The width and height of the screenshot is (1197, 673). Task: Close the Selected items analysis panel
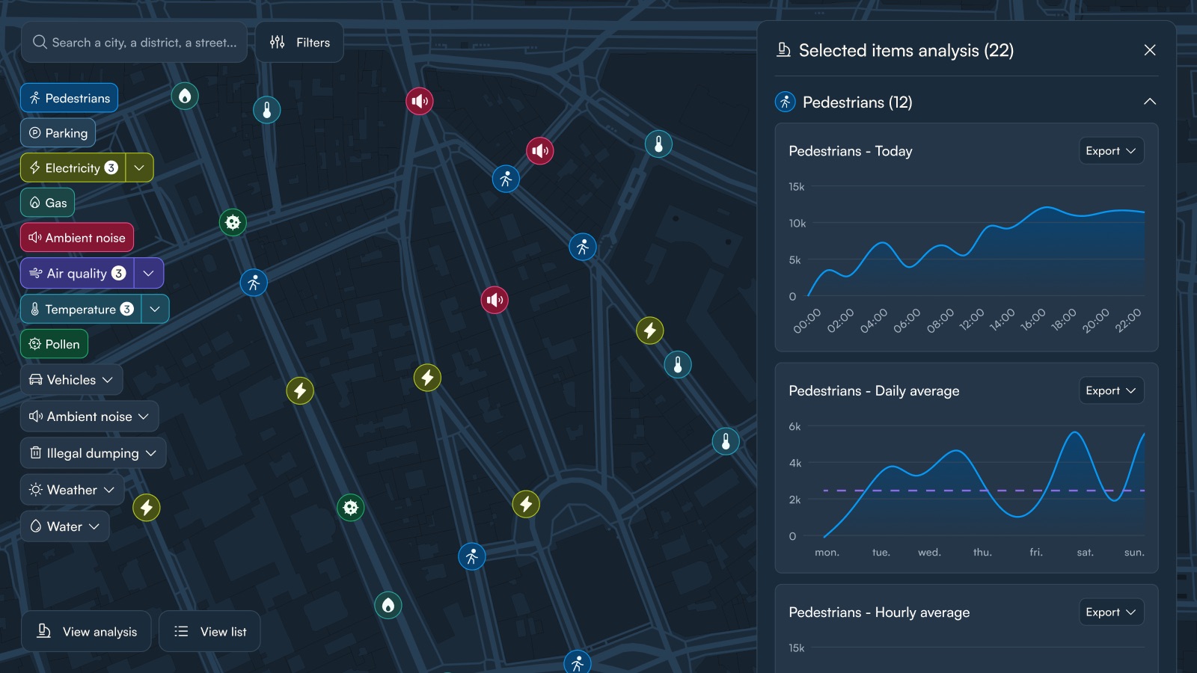pyautogui.click(x=1150, y=50)
